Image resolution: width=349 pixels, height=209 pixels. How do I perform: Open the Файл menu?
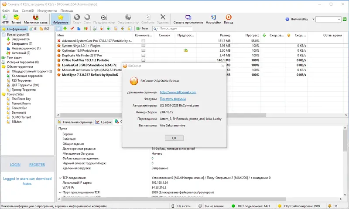point(6,10)
